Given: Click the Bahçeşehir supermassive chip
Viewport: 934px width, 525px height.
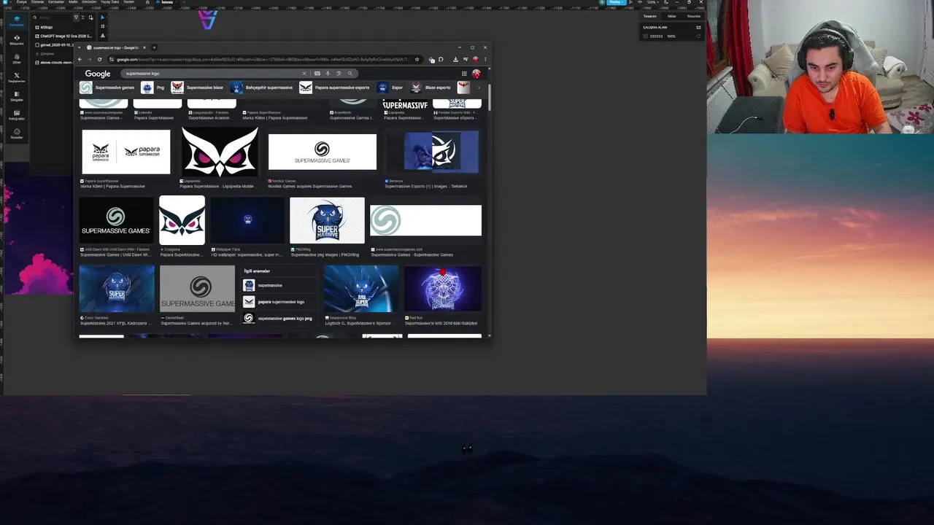Looking at the screenshot, I should point(262,87).
